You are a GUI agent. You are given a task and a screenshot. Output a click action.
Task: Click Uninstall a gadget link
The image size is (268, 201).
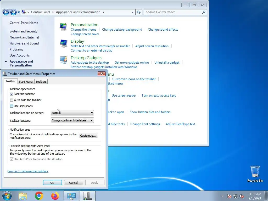pyautogui.click(x=167, y=62)
